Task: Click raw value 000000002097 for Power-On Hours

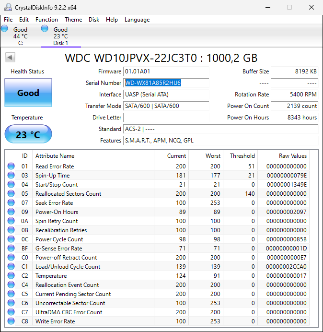Action: tap(287, 212)
